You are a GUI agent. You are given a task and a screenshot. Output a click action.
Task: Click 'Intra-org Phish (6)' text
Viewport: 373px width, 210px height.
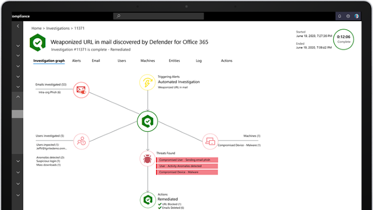pyautogui.click(x=49, y=92)
